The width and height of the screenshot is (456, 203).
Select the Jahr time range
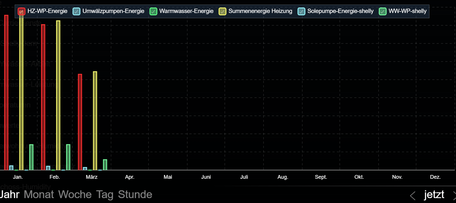point(10,194)
